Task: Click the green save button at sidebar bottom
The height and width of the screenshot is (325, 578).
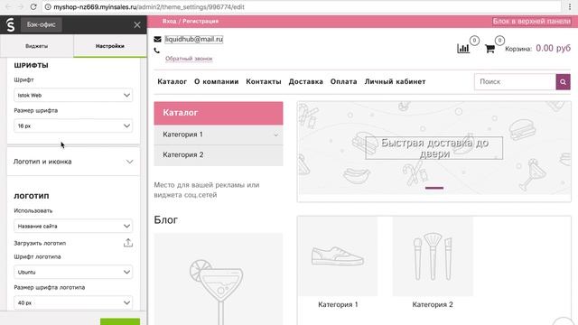Action: pos(120,321)
